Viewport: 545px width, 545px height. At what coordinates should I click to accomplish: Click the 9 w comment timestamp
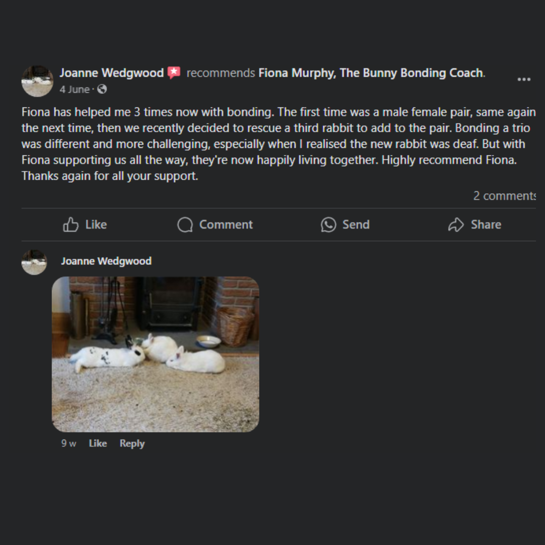click(x=69, y=443)
